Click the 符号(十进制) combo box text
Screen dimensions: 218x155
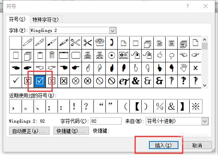(x=161, y=121)
